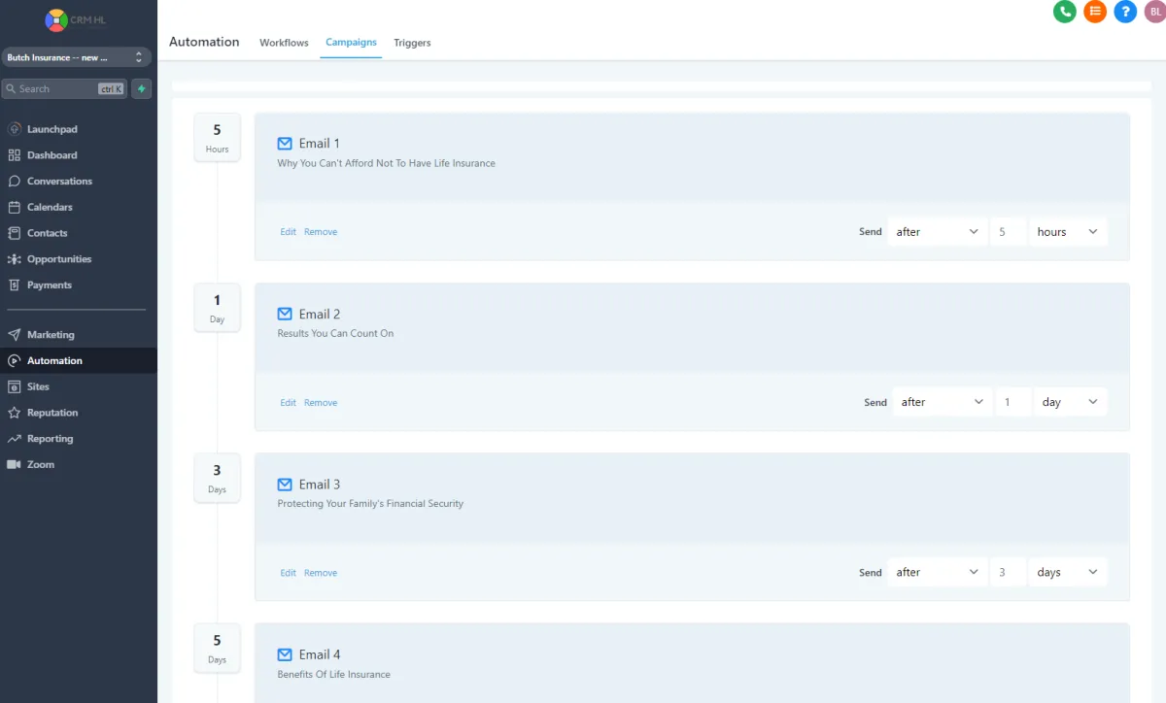Click the Sites icon in sidebar
1166x703 pixels.
pyautogui.click(x=14, y=386)
